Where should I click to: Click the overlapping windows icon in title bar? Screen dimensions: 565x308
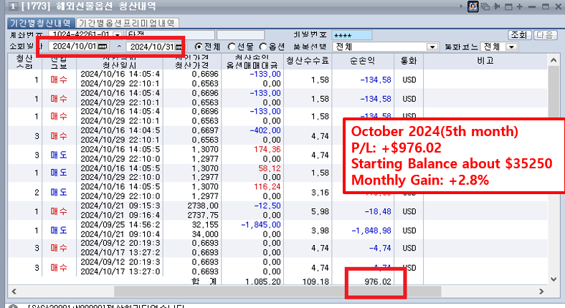(x=485, y=6)
